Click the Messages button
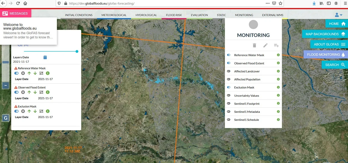 click(x=16, y=13)
